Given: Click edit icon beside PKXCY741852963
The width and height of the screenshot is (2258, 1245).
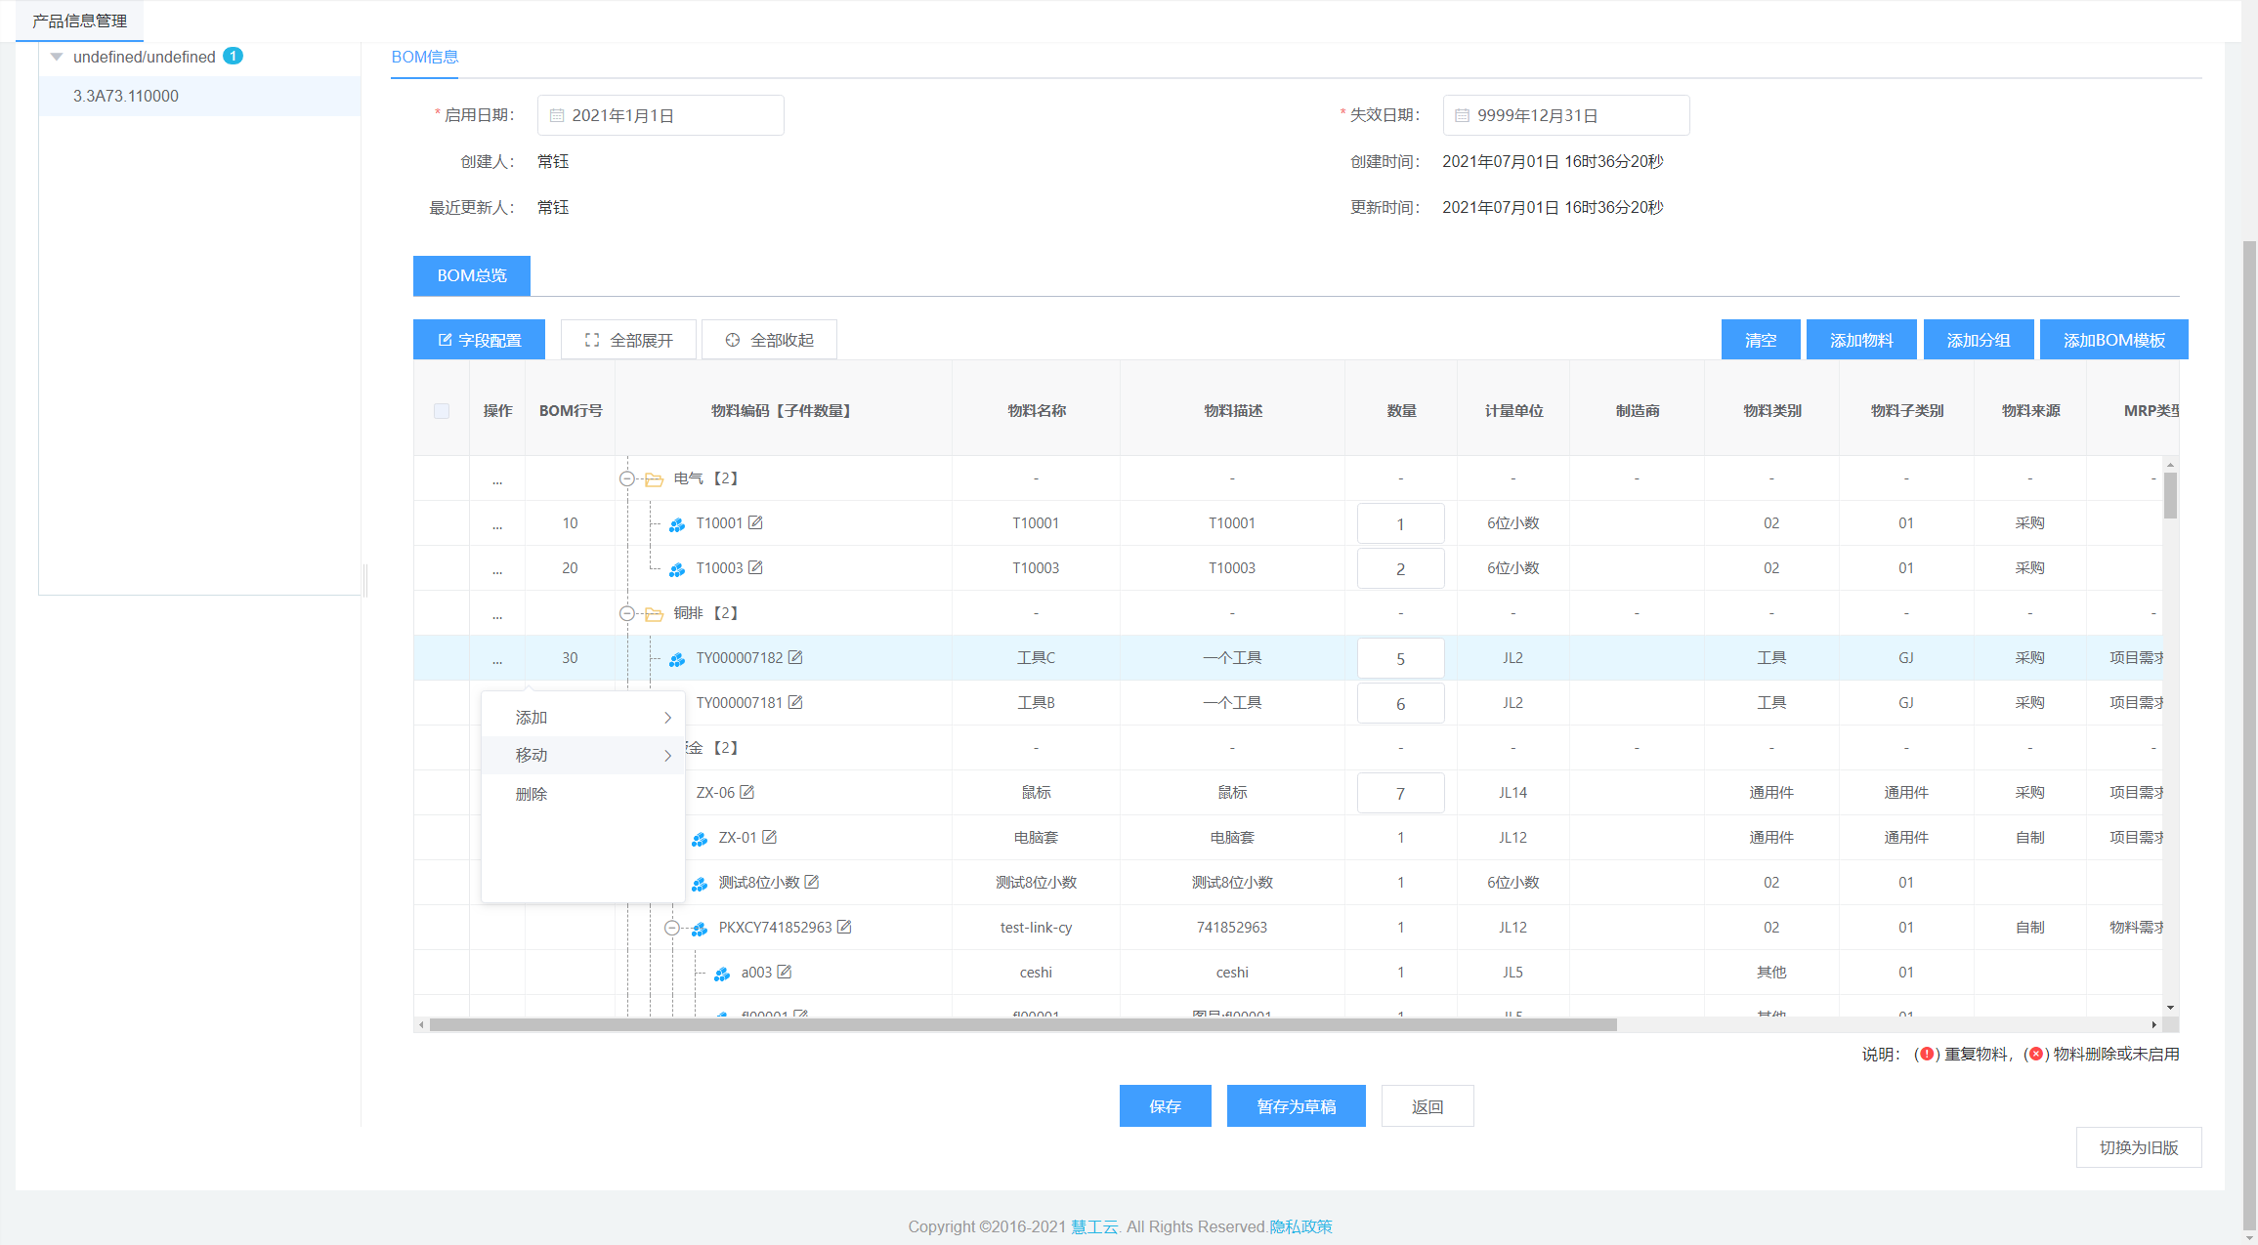Looking at the screenshot, I should (x=844, y=927).
